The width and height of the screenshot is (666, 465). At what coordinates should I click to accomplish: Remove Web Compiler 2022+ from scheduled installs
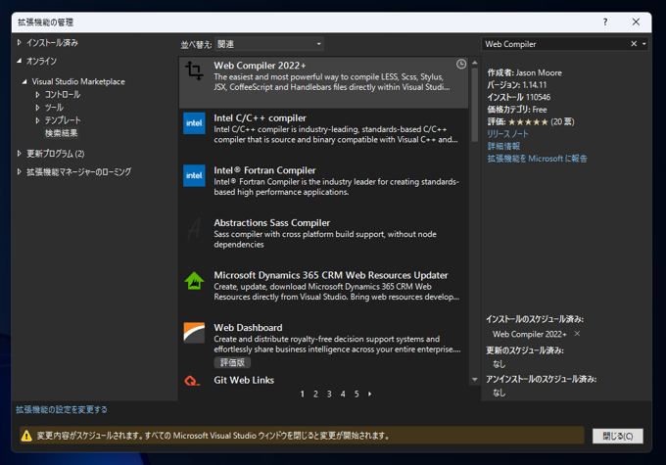(577, 334)
